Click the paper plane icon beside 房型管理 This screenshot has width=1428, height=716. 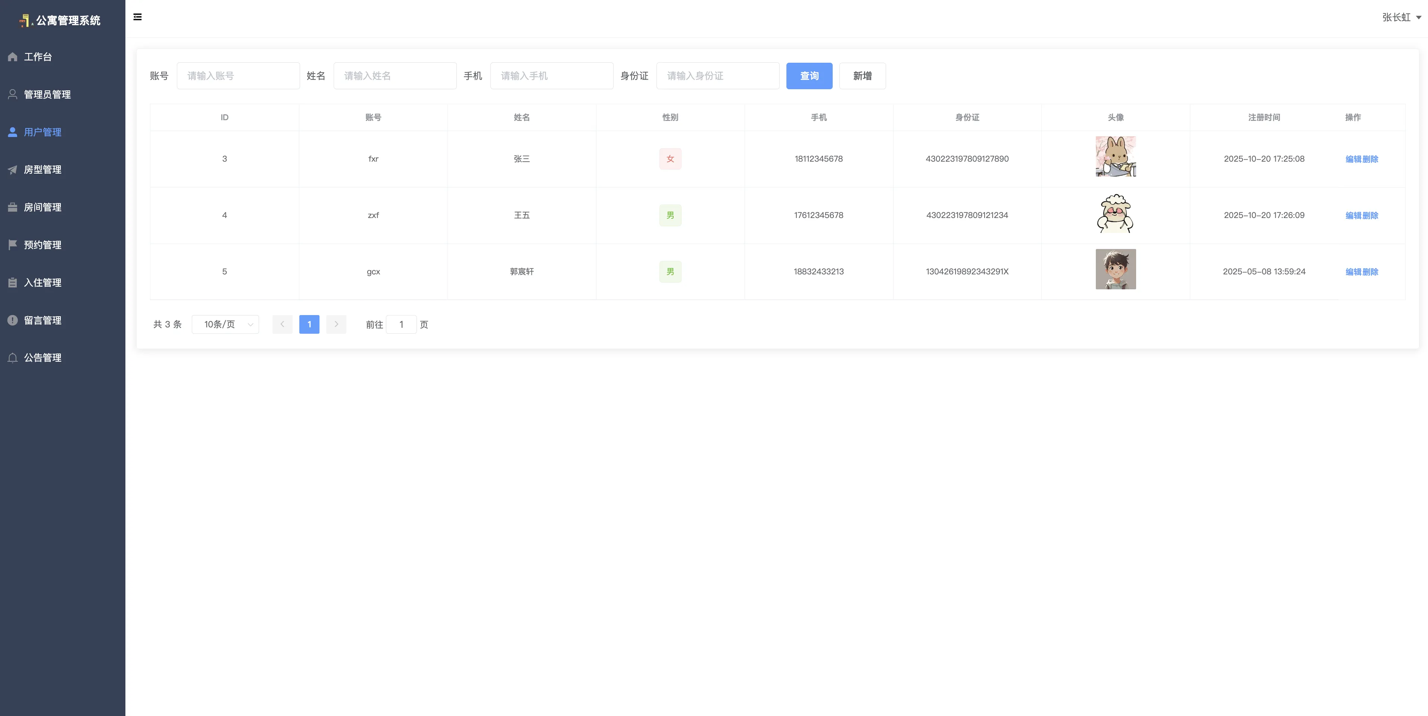point(12,170)
